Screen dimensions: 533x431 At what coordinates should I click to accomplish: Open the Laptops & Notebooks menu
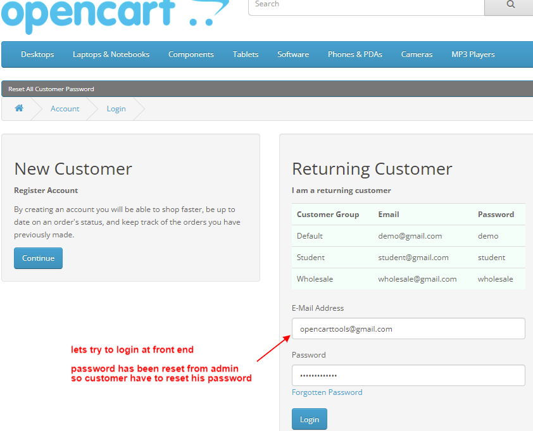111,54
